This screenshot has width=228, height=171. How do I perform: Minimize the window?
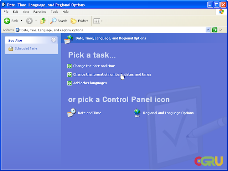210,5
